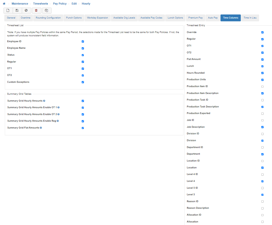Image resolution: width=272 pixels, height=225 pixels.
Task: Click help icon for Hourly Amounts Enable Reg
Action: 58,121
